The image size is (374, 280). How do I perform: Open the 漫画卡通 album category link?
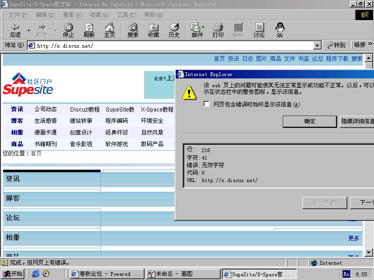point(45,133)
